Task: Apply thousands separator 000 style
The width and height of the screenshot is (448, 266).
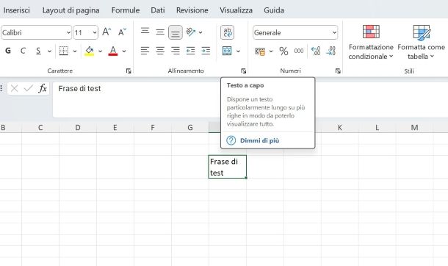Action: (299, 51)
